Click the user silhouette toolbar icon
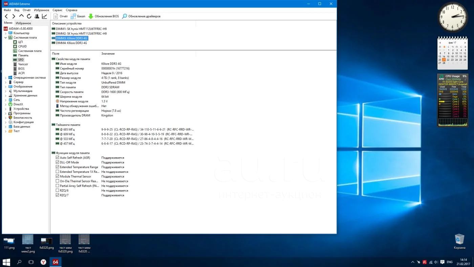The image size is (474, 267). tap(37, 16)
